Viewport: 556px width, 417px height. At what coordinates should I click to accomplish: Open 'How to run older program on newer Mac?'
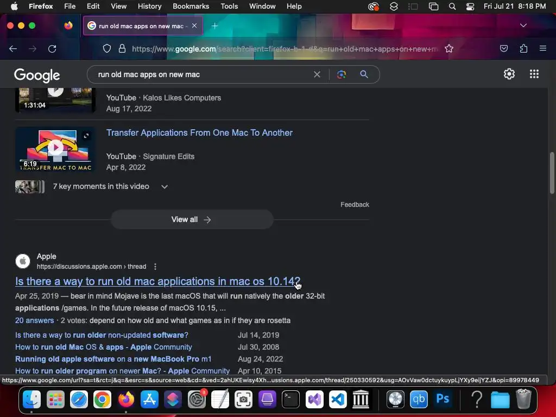click(x=122, y=371)
